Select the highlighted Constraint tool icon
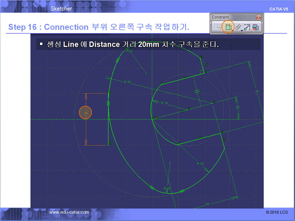The height and width of the screenshot is (221, 295). (x=228, y=27)
